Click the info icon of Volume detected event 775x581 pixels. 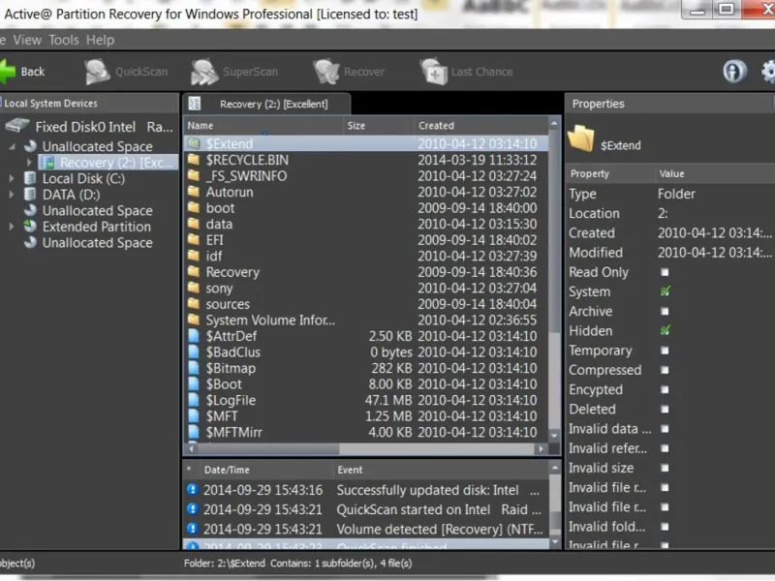coord(192,529)
